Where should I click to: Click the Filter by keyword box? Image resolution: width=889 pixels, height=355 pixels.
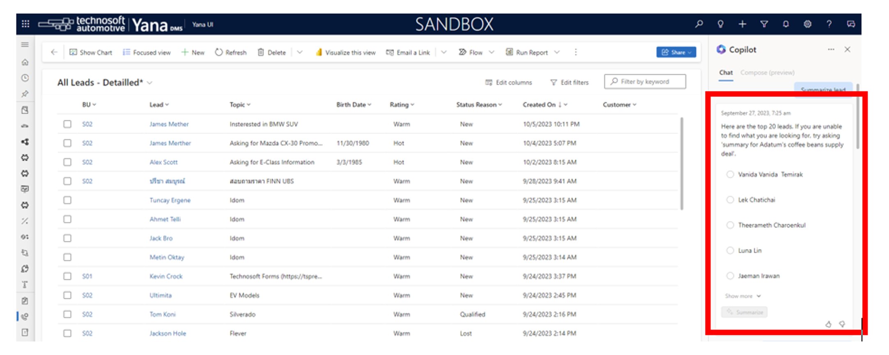tap(645, 81)
